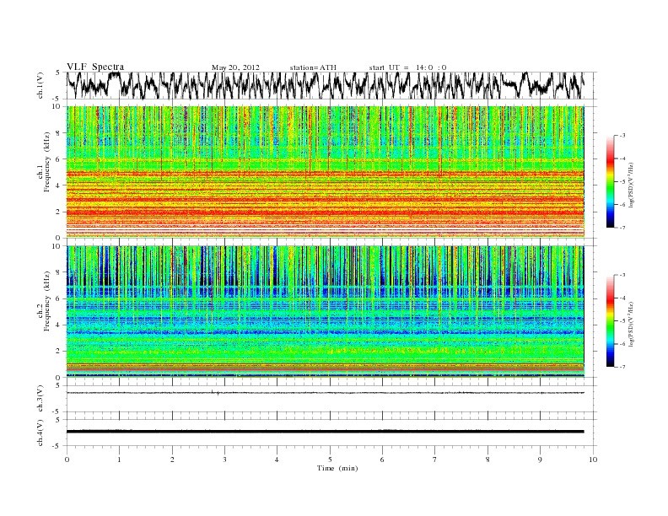Click the "2" kHz tick of ch.2 spectrogram
The image size is (668, 516).
(59, 351)
